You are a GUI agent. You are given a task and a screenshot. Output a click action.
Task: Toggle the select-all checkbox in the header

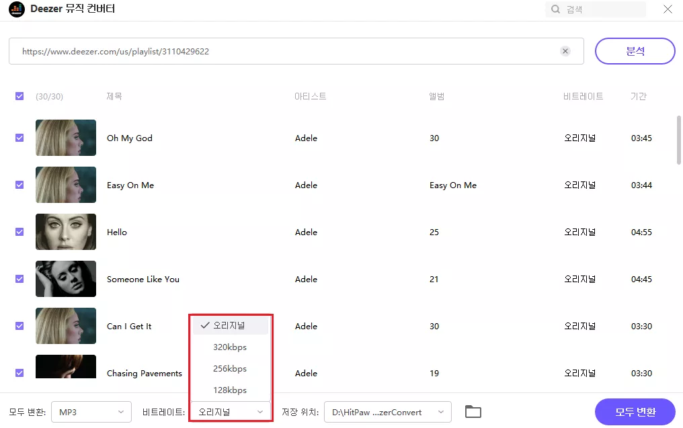click(x=19, y=96)
